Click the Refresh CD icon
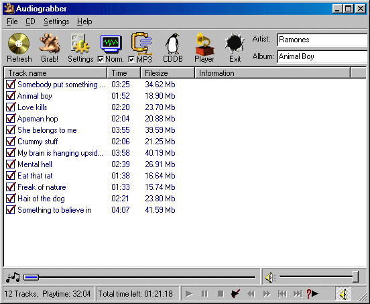Viewport: 370px width, 304px height. [x=19, y=44]
